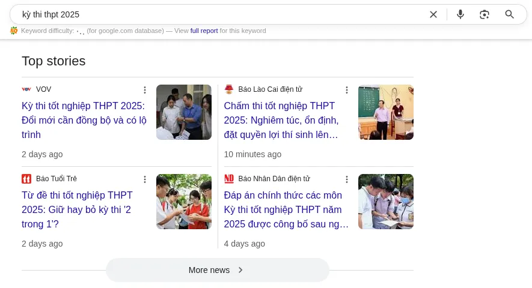Open the headline 'Kỳ thi tốt nghiệp THPT 2025: Đổi mới cần đồng bộ'
Image resolution: width=532 pixels, height=288 pixels.
(84, 120)
